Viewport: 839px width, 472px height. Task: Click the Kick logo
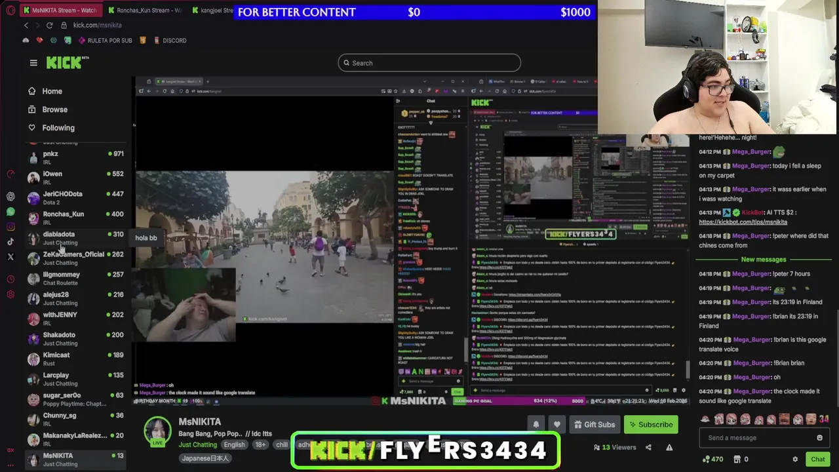68,62
